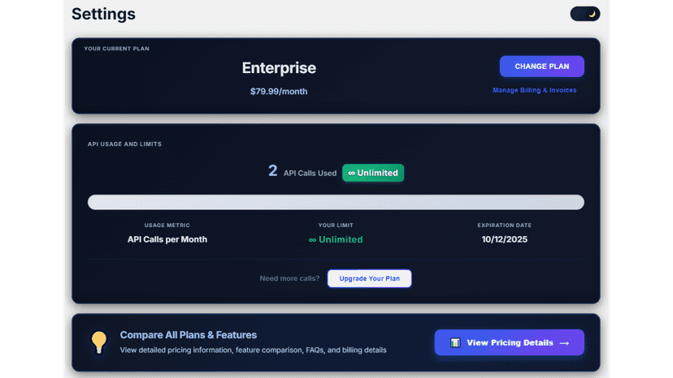Click the CHANGE PLAN button

pyautogui.click(x=541, y=67)
